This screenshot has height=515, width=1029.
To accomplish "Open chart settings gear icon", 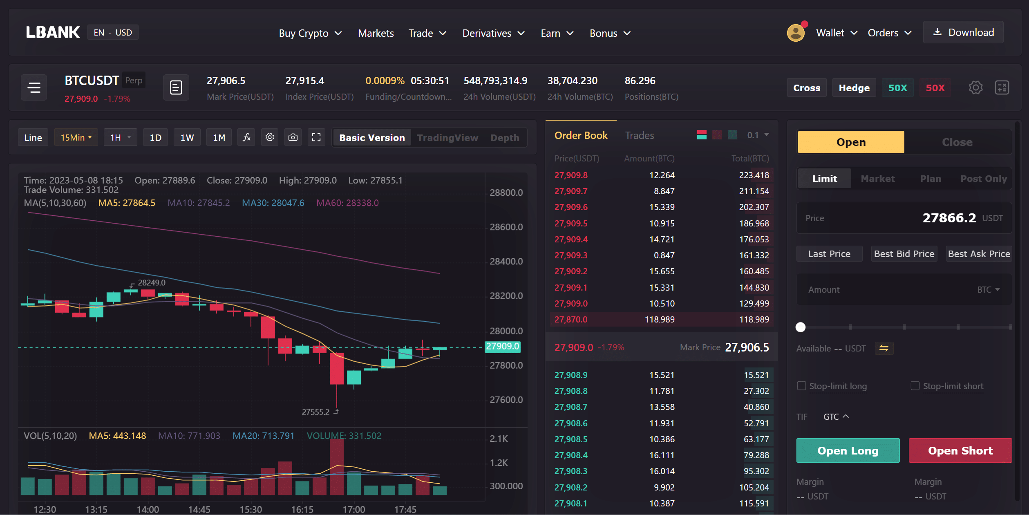I will click(270, 137).
